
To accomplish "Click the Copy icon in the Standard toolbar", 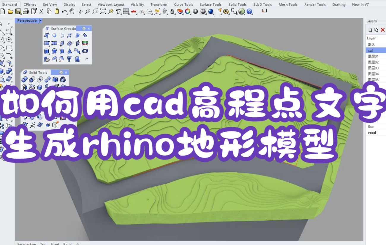I will [x=49, y=12].
